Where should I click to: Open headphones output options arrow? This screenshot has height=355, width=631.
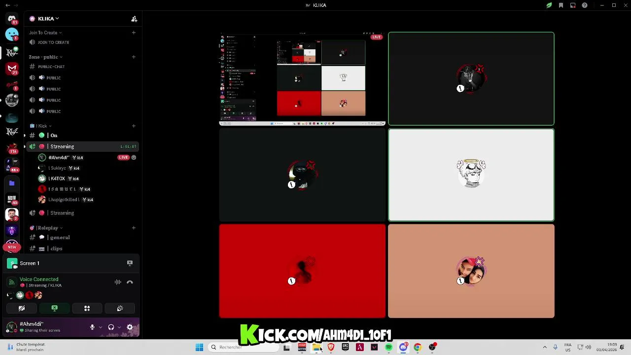tap(119, 327)
